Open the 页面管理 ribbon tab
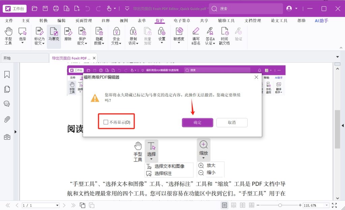This screenshot has height=210, width=345. point(84,21)
